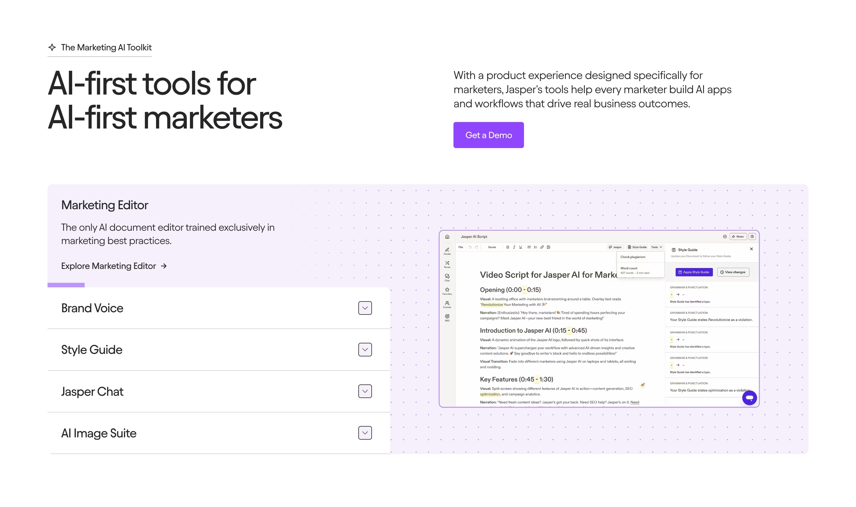Click the highlighted word Revolutionize in document
The width and height of the screenshot is (856, 507).
(492, 305)
